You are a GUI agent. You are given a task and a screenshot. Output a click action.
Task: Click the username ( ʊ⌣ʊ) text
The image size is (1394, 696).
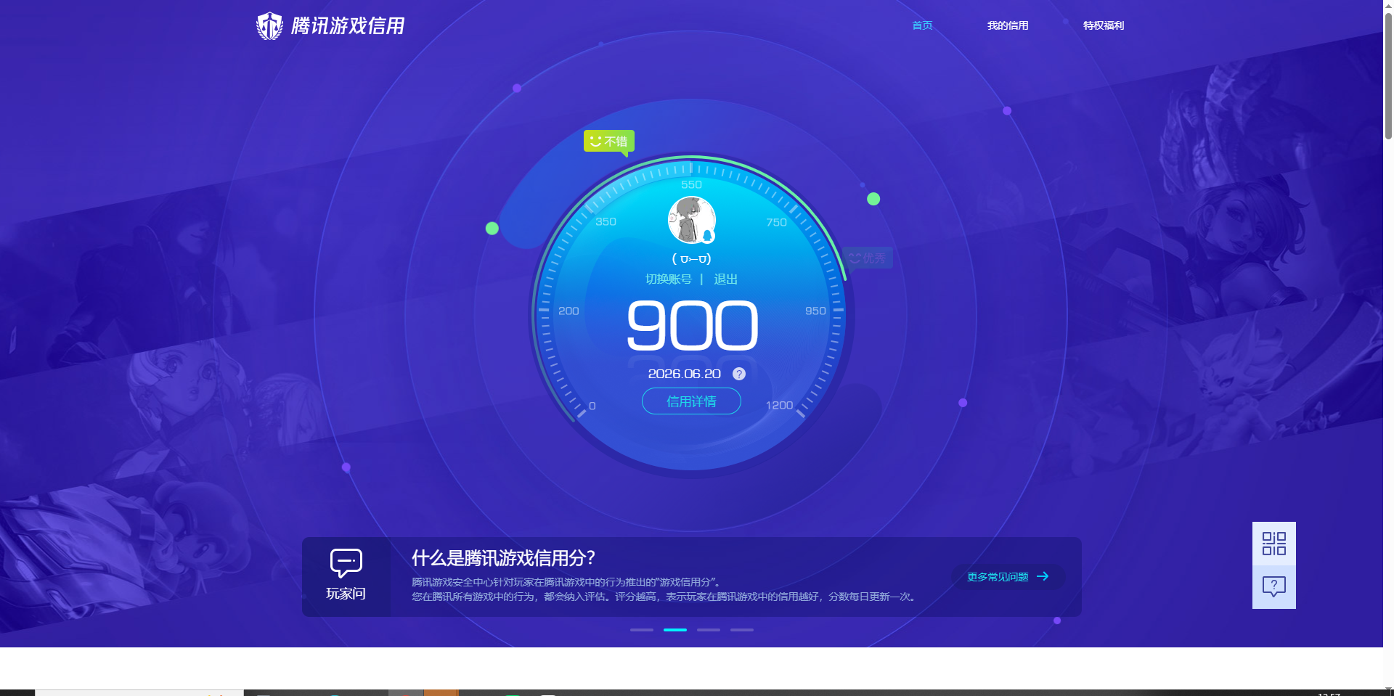point(692,258)
